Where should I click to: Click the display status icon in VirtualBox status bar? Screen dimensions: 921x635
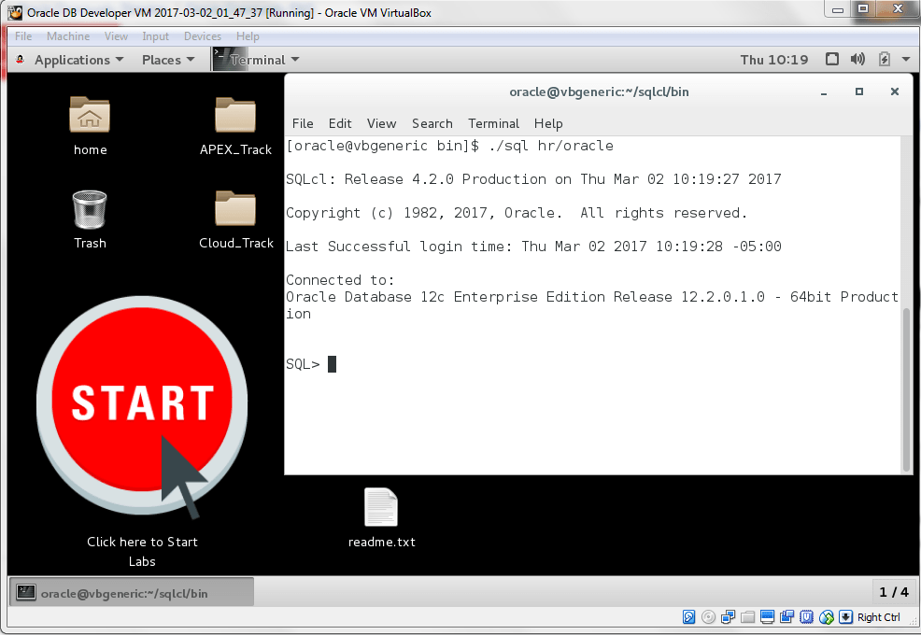[x=767, y=616]
